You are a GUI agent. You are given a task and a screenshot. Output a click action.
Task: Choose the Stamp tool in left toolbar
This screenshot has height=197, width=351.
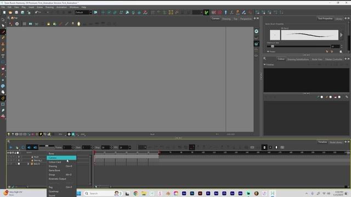click(x=3, y=44)
